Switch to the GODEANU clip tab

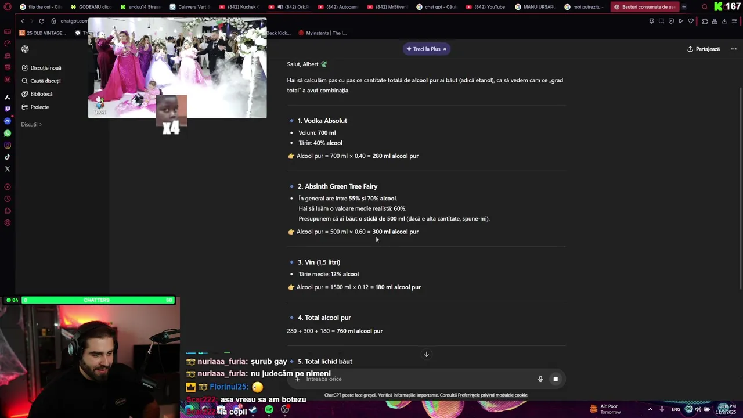pos(90,7)
